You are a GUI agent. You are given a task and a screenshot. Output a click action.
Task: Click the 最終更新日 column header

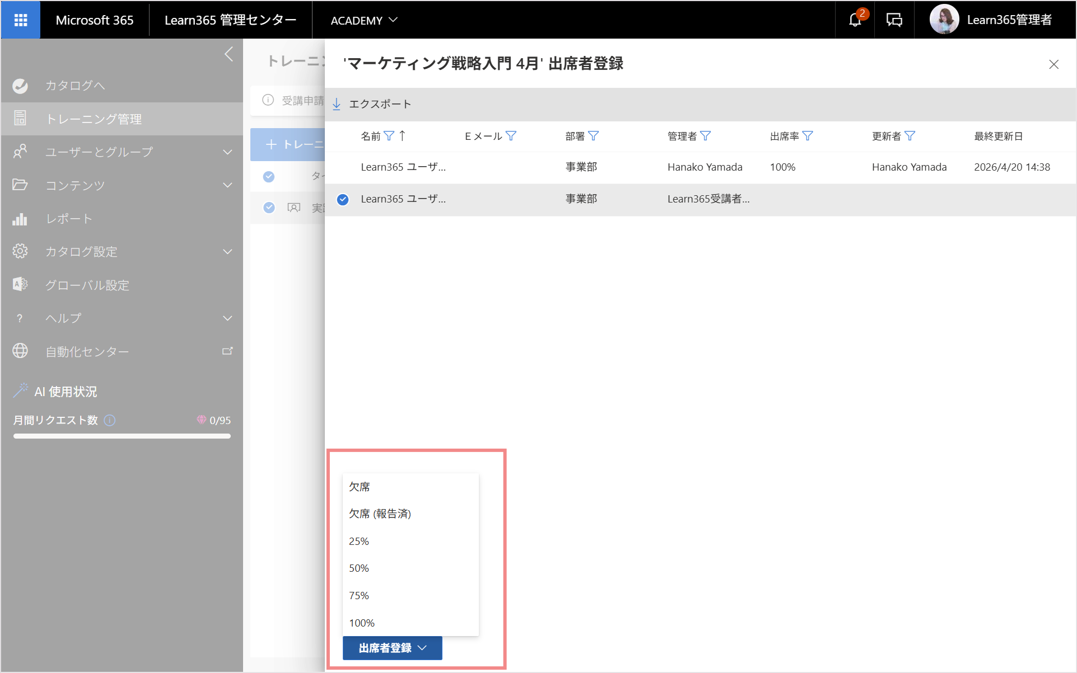(999, 136)
